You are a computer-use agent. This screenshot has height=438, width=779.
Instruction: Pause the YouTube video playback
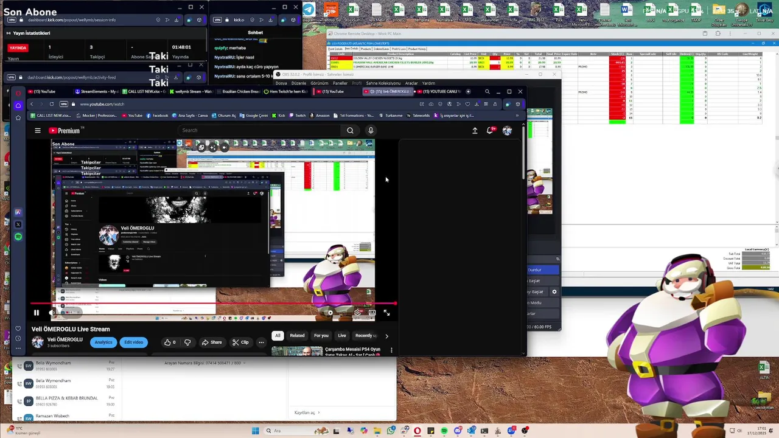click(36, 313)
